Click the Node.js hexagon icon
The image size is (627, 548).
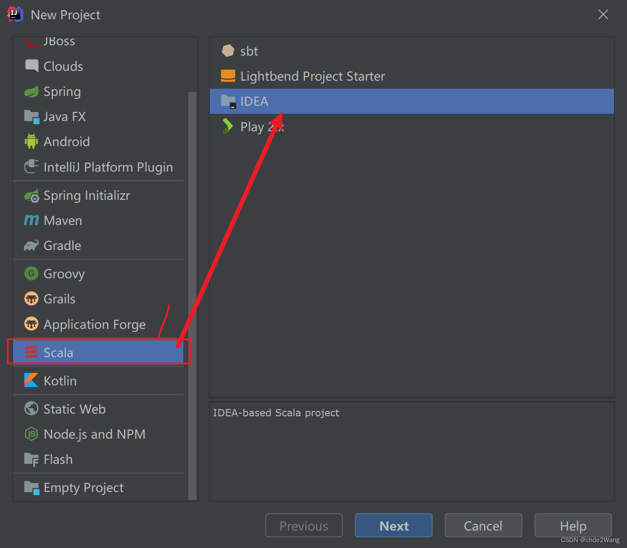click(x=31, y=434)
